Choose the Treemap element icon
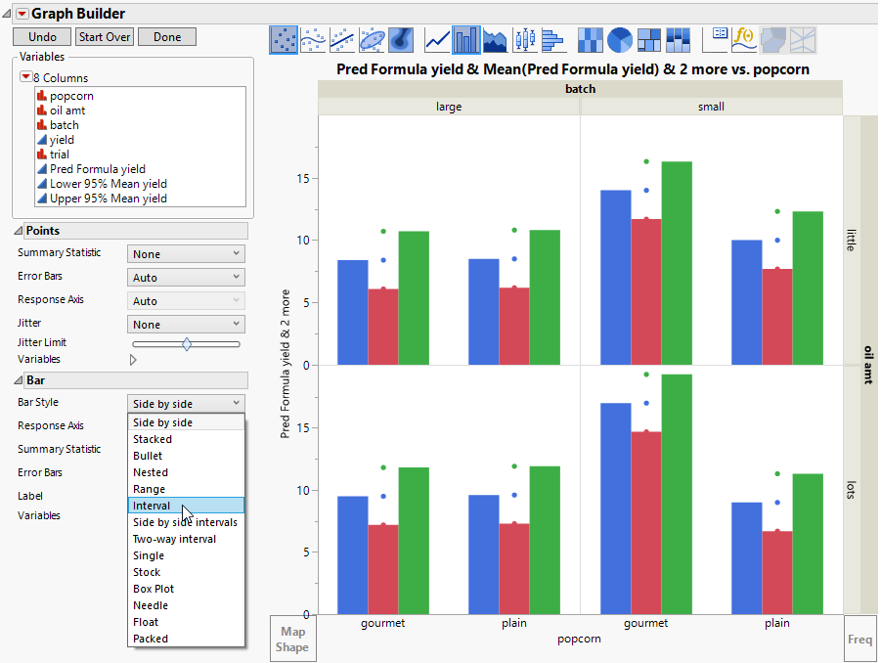881x663 pixels. tap(649, 39)
